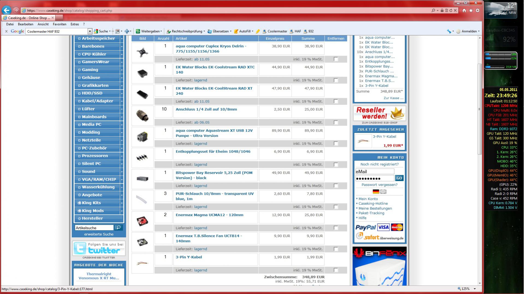Open the 3-Pin Y-Kabel article link
This screenshot has height=294, width=524.
[189, 257]
